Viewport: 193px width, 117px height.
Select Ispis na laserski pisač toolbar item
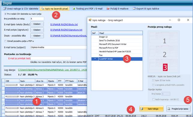[x=55, y=9]
